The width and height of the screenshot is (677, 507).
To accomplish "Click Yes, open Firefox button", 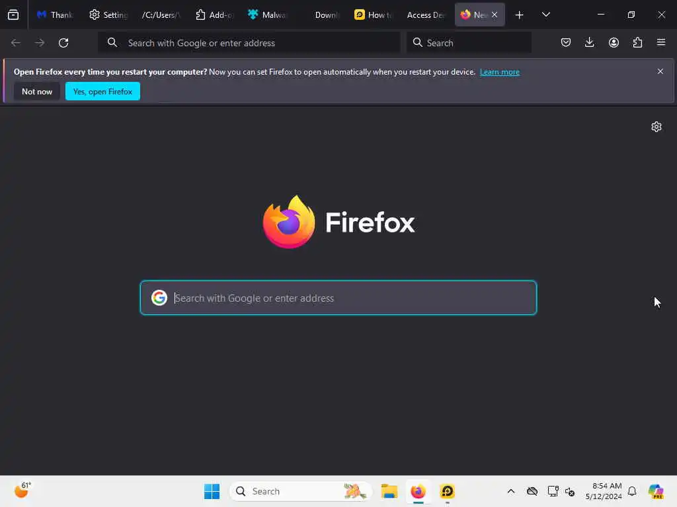I will click(x=102, y=91).
